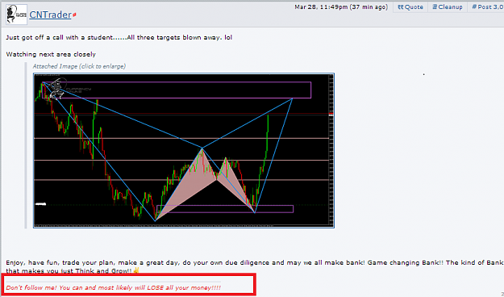This screenshot has height=297, width=504.
Task: Enlarge the attached chart image
Action: point(184,151)
